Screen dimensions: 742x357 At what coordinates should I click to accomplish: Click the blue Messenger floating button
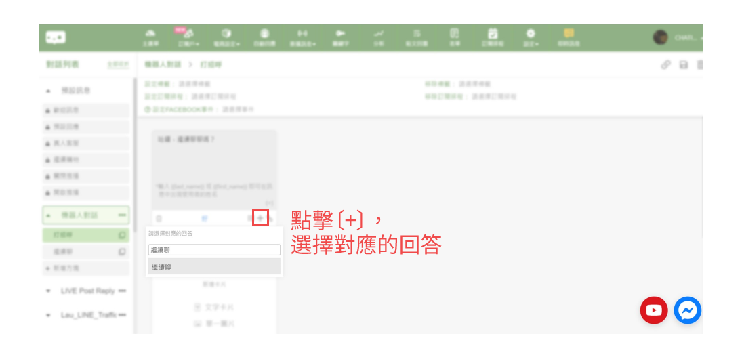[x=688, y=310]
